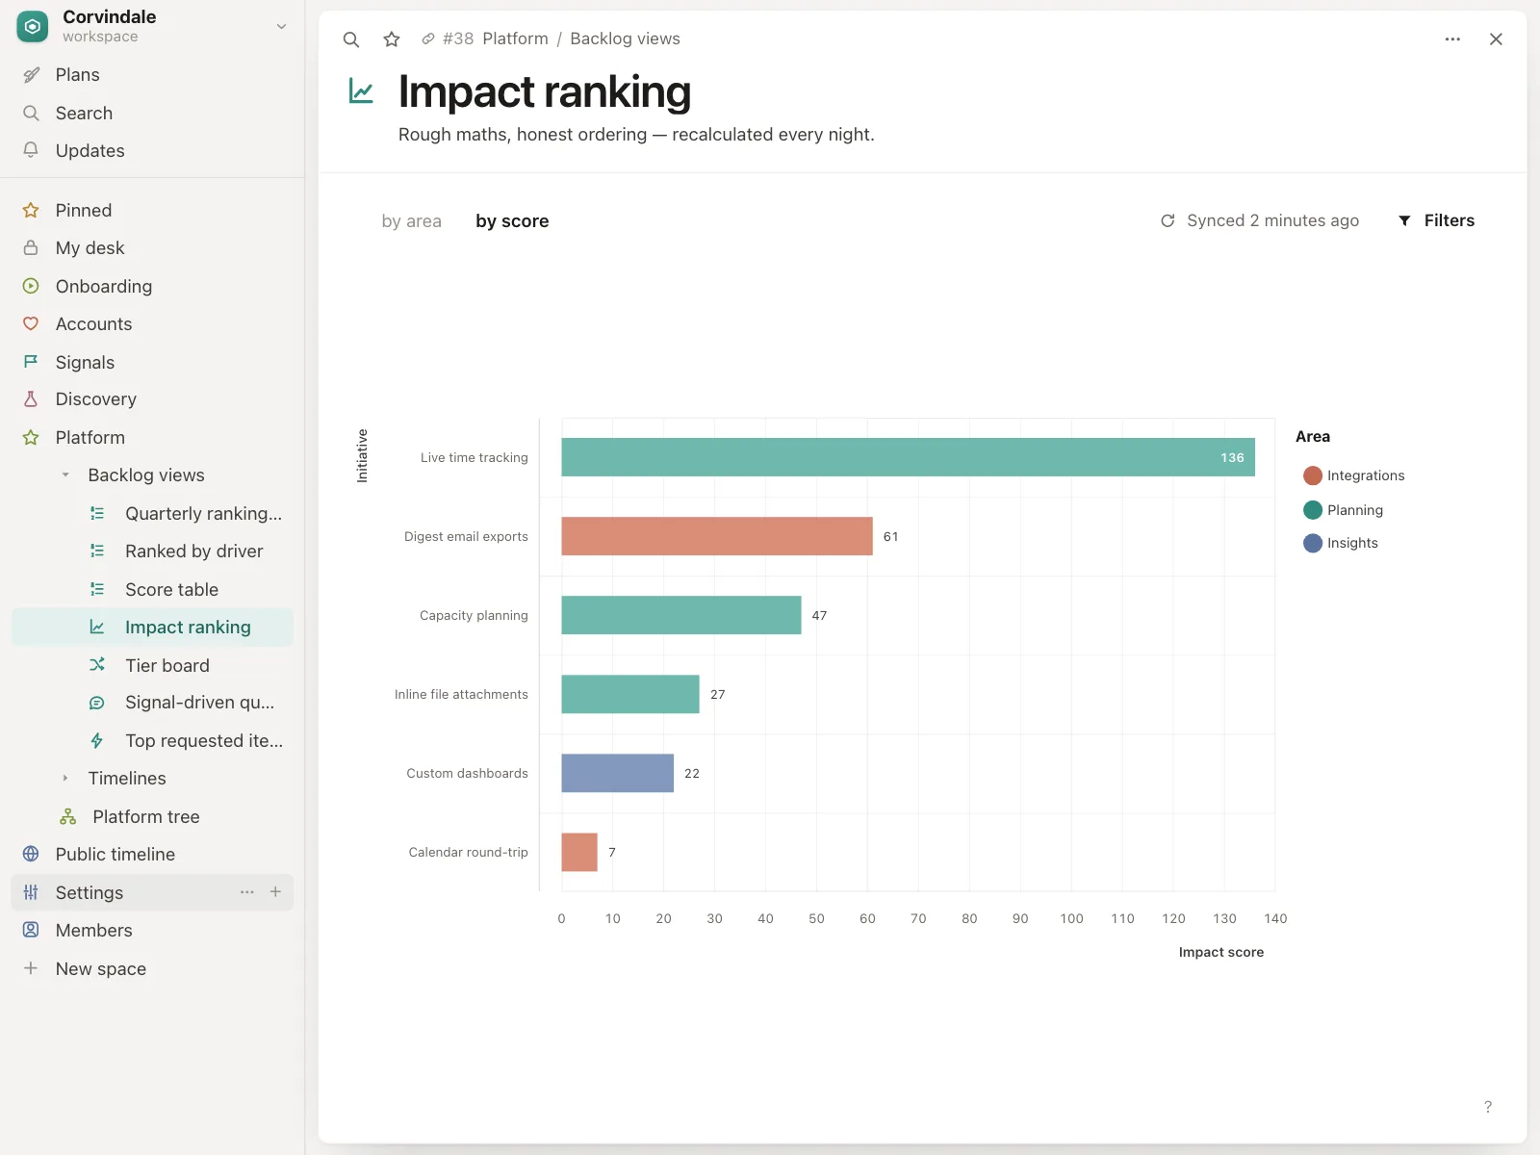Click the Search magnifier icon in sidebar

coord(31,114)
